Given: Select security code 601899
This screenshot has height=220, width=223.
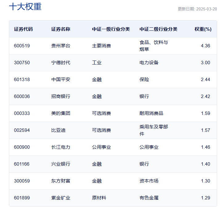Looking at the screenshot, I should click(22, 198).
